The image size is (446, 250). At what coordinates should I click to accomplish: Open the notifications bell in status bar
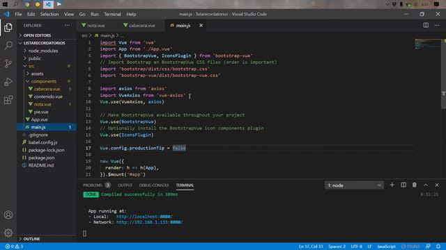click(438, 247)
